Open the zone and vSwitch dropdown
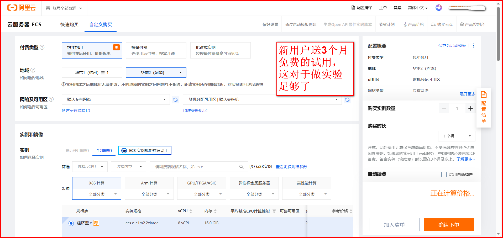The height and width of the screenshot is (238, 503). coord(262,99)
